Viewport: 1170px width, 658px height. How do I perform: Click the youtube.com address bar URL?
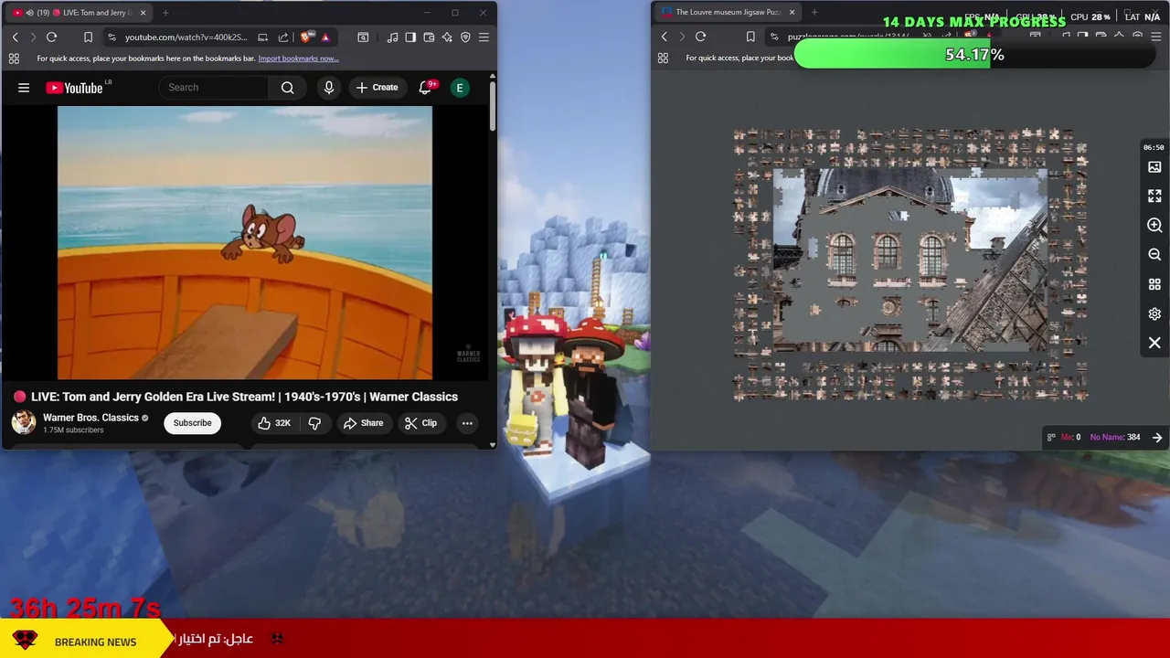pos(186,37)
